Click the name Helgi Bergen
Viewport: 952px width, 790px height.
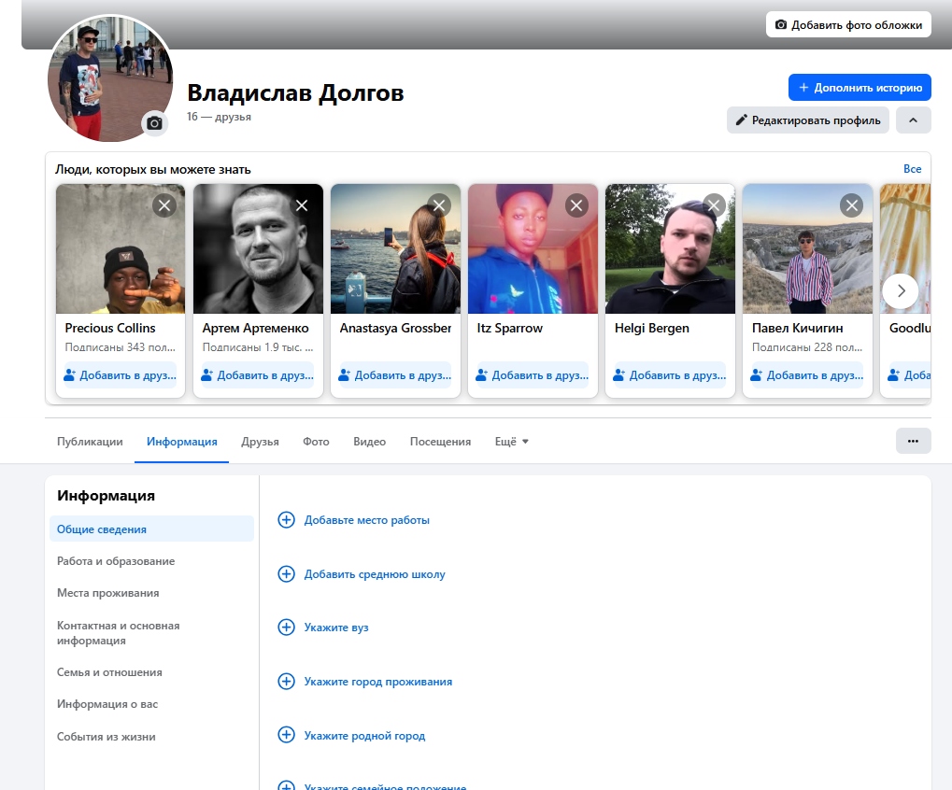pyautogui.click(x=651, y=329)
